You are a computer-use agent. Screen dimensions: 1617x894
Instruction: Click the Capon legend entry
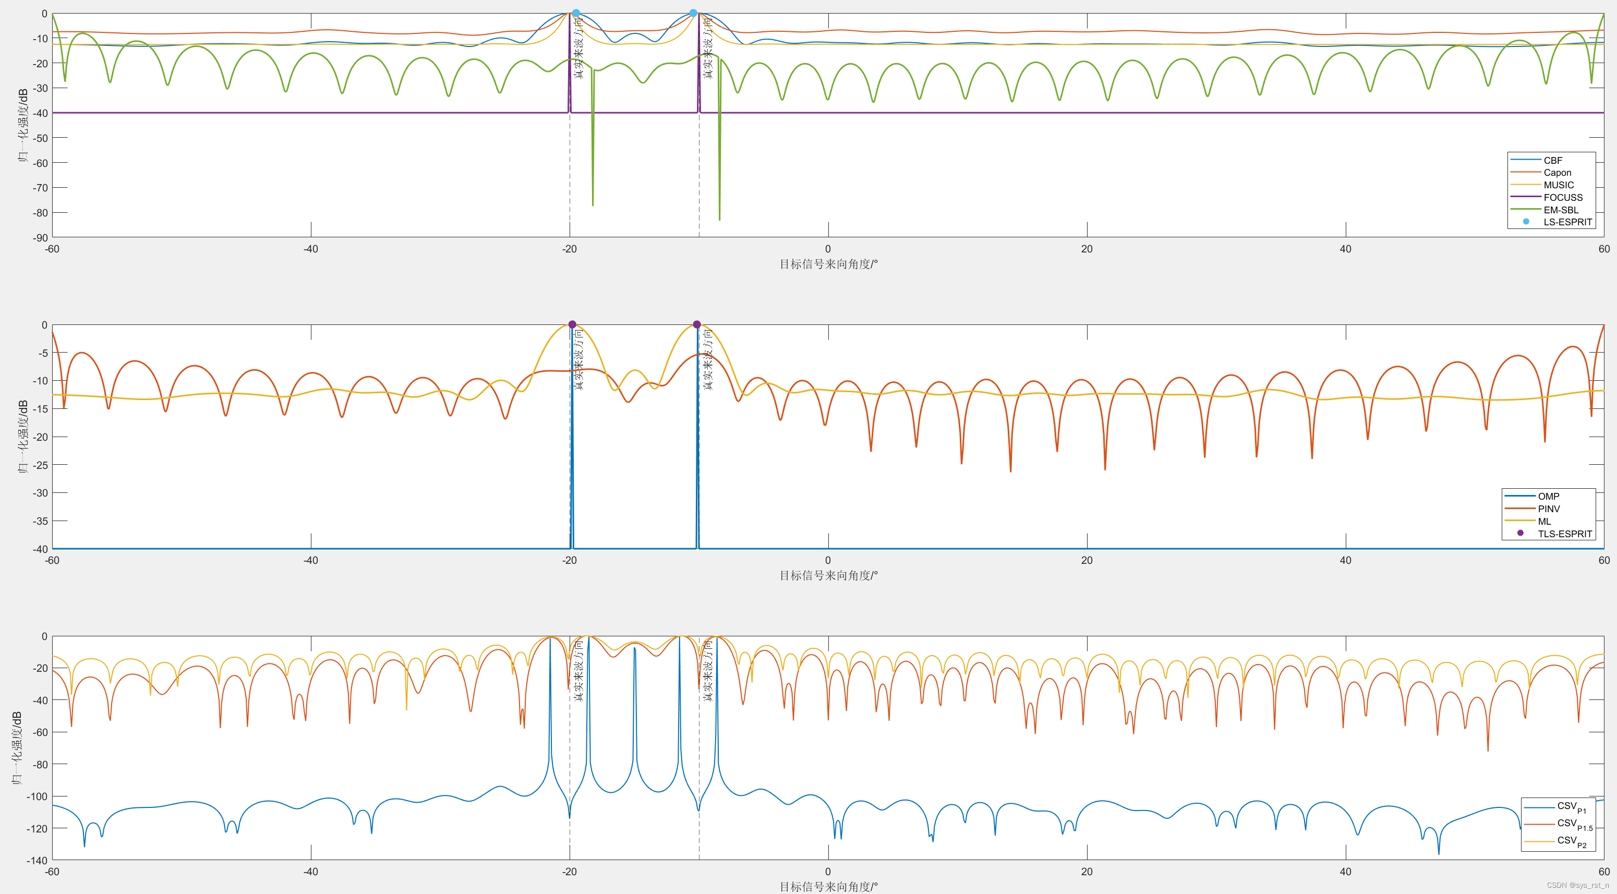tap(1550, 173)
